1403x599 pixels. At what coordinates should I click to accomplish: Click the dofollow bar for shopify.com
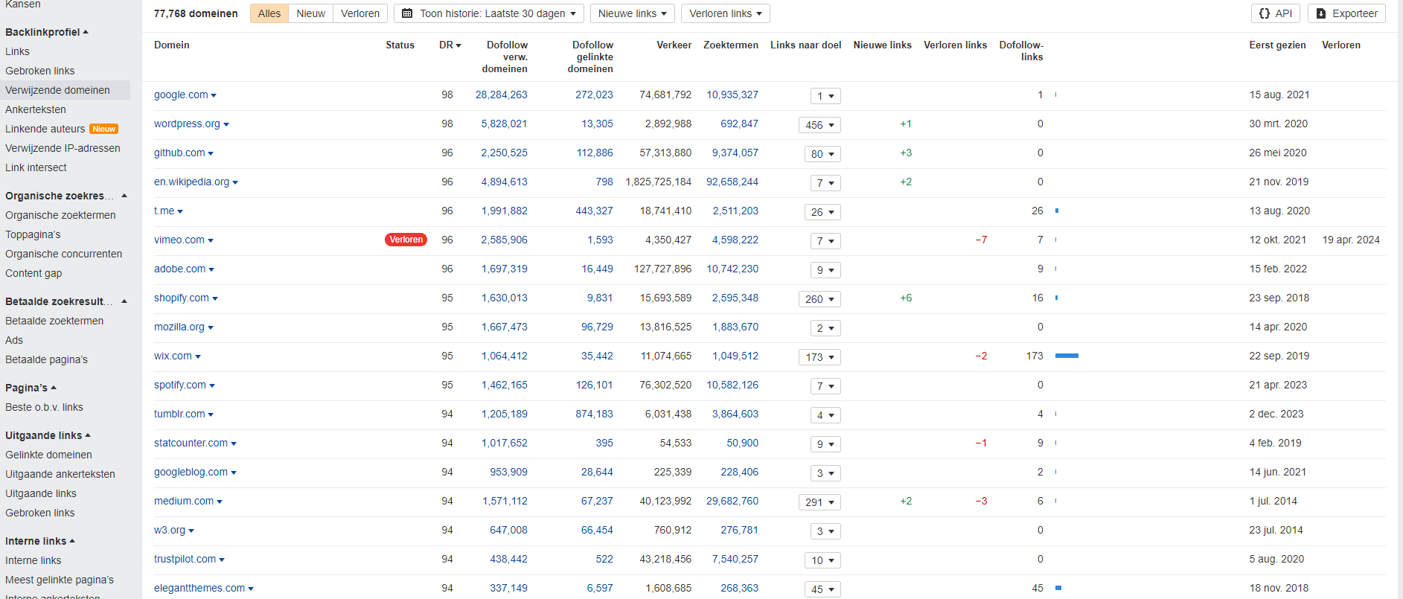(x=1057, y=298)
